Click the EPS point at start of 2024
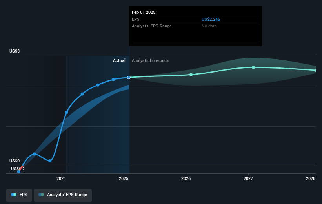The image size is (322, 204). coord(67,112)
